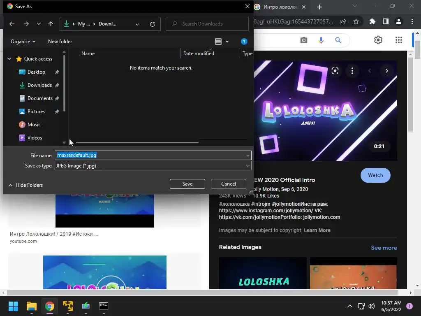
Task: Open Chrome Extensions puzzle icon
Action: coord(372,21)
